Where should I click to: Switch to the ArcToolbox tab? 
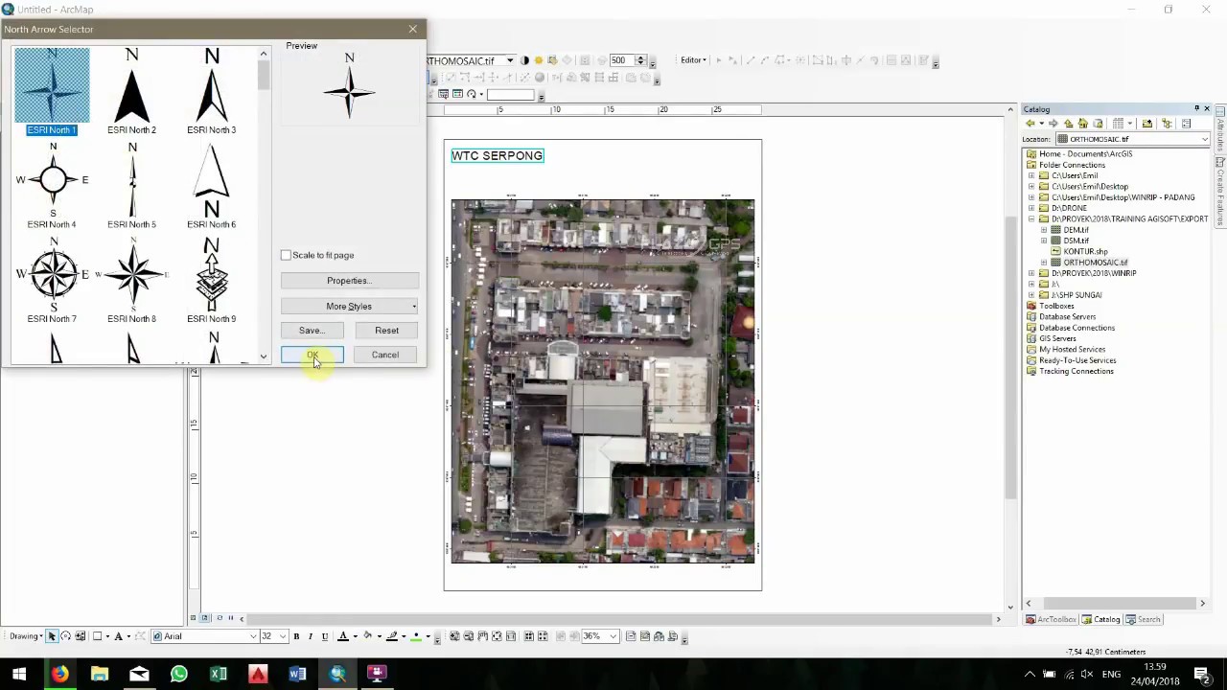pyautogui.click(x=1051, y=620)
